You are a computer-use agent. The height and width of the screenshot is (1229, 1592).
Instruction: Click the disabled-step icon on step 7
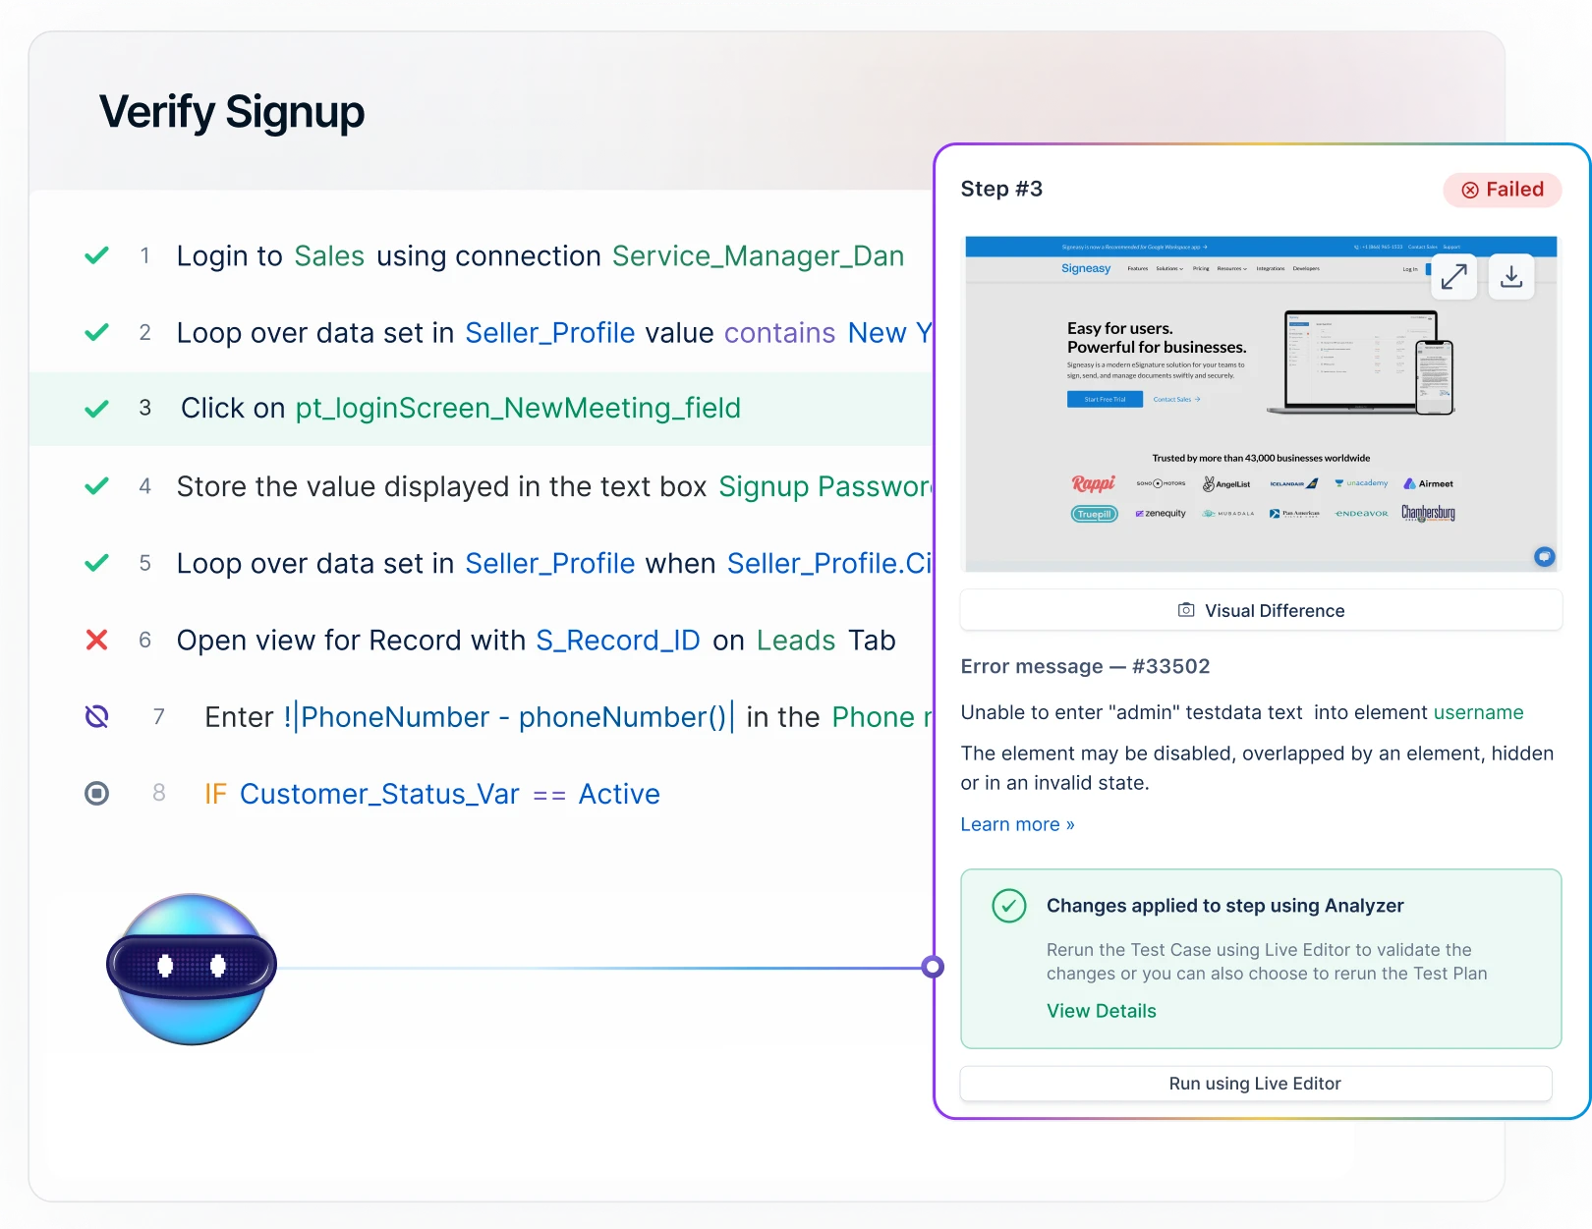coord(96,717)
